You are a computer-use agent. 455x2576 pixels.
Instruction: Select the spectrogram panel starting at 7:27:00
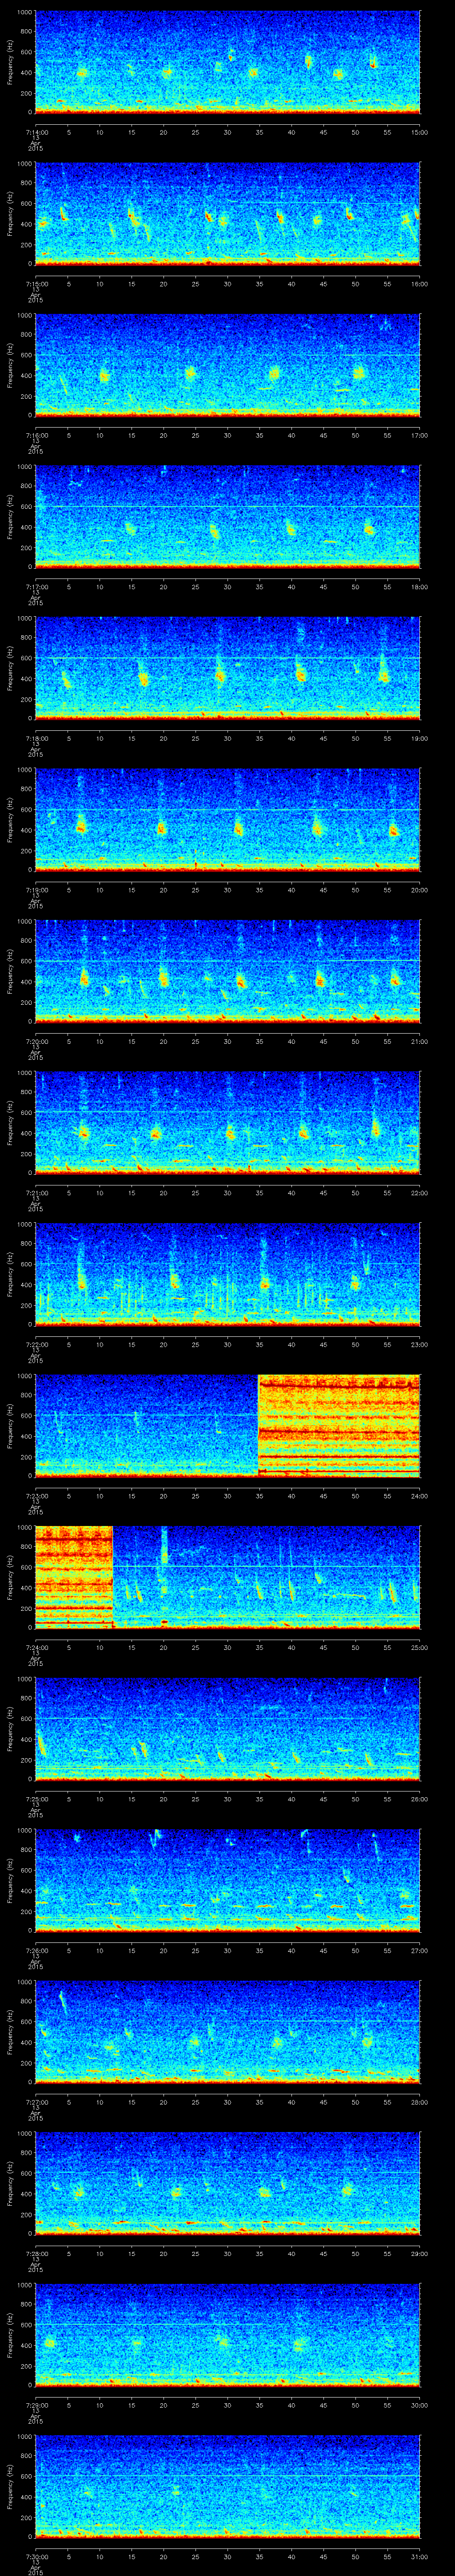[228, 2032]
